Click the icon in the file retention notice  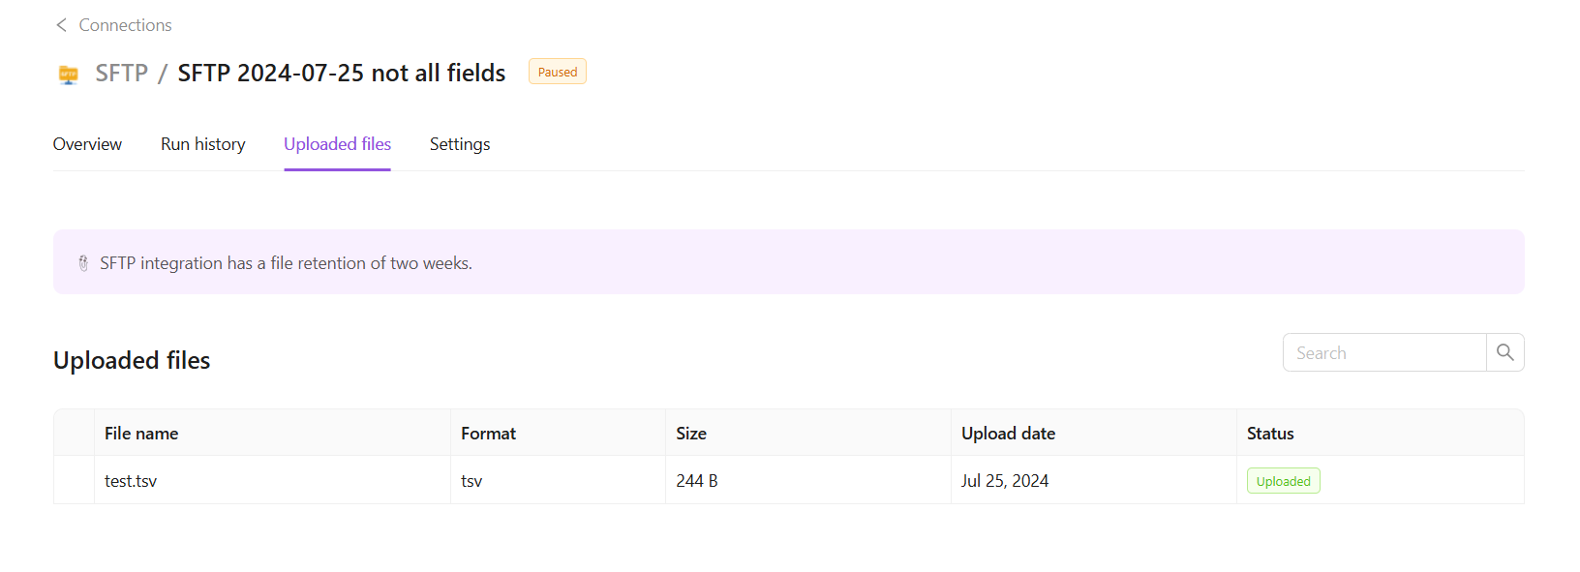tap(83, 263)
